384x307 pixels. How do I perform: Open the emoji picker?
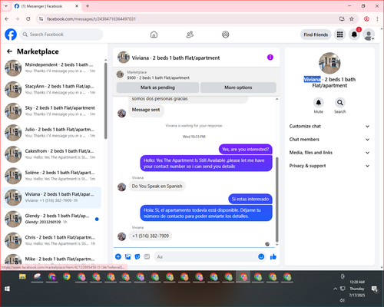(x=261, y=256)
